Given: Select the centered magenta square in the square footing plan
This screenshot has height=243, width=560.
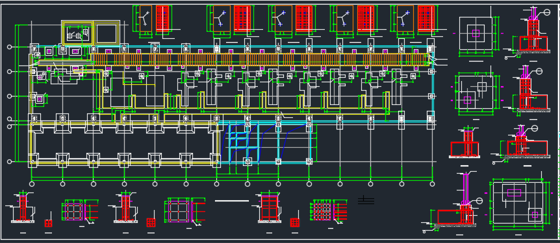Looking at the screenshot, I should pyautogui.click(x=476, y=34).
